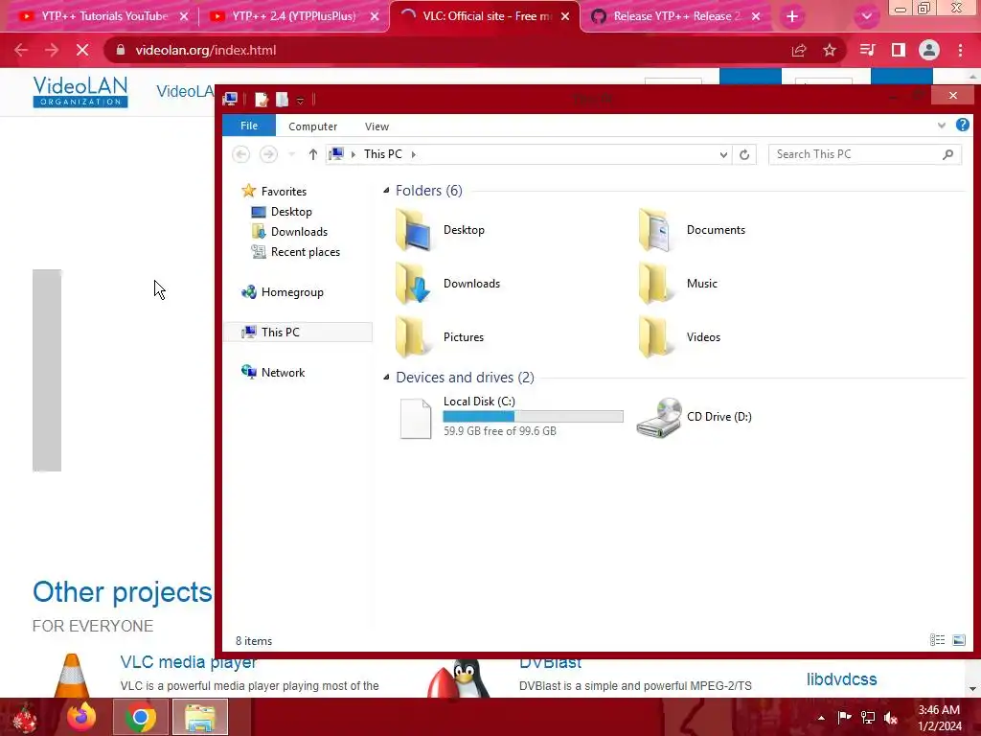
Task: Click the Explorer refresh button
Action: coord(743,154)
